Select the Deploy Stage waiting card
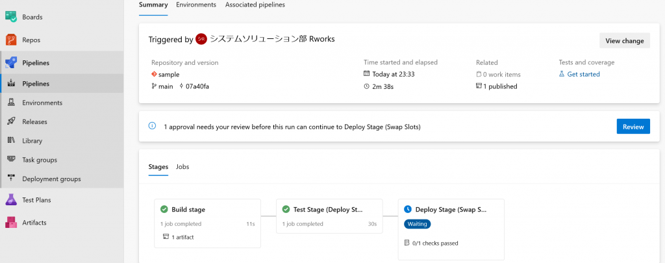665x263 pixels. (451, 229)
